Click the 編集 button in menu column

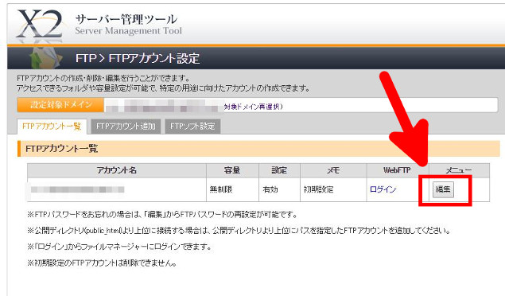443,189
